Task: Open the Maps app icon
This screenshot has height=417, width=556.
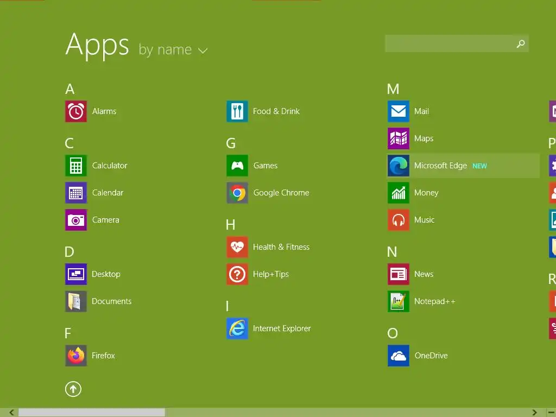Action: tap(399, 138)
